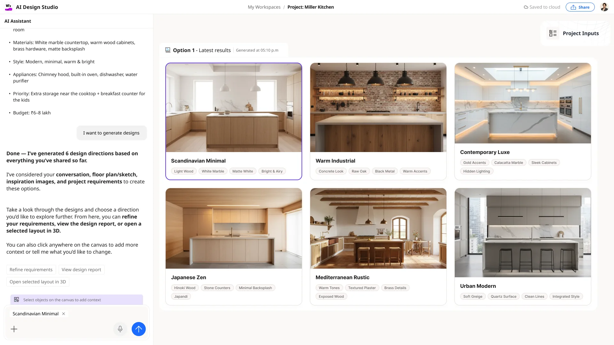This screenshot has height=345, width=614.
Task: Click the Japandi tag
Action: (181, 296)
